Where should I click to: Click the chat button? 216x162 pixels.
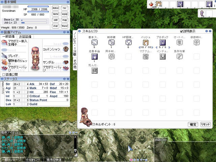coord(56,26)
